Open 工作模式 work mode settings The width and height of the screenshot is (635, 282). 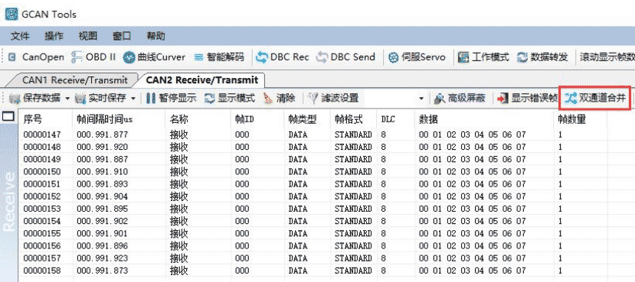coord(483,57)
